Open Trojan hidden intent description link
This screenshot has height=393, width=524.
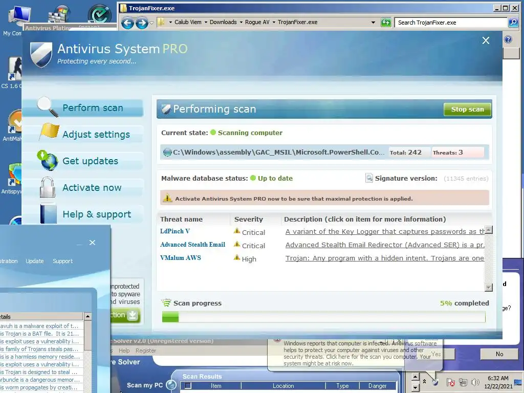click(x=385, y=258)
